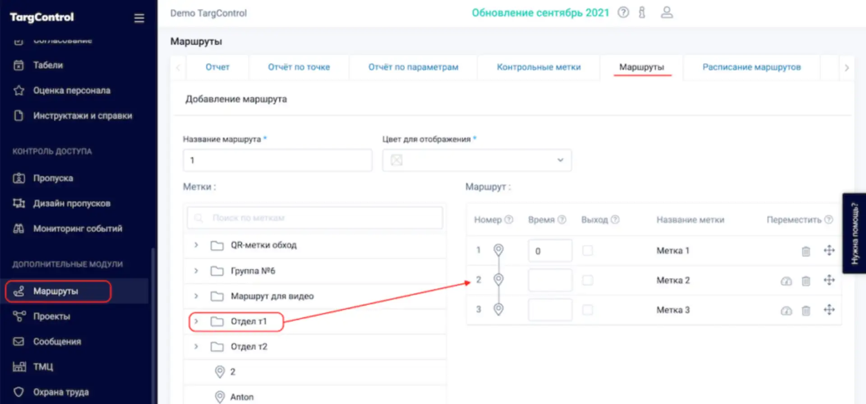Click the Метка 3 name in route
This screenshot has width=866, height=404.
(673, 310)
